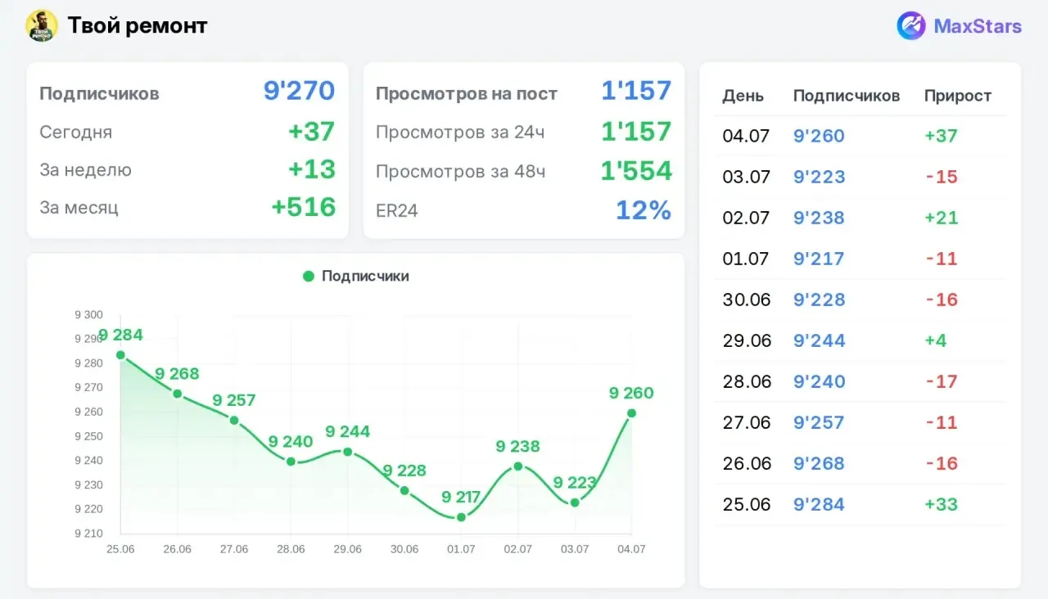Click the Твой ремонт channel title
This screenshot has width=1048, height=599.
click(x=138, y=26)
